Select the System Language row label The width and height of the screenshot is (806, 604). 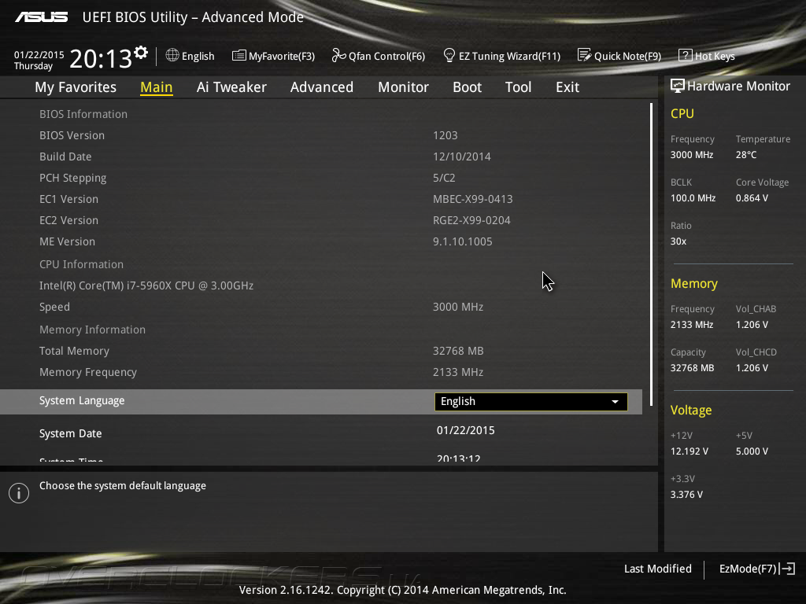(82, 400)
